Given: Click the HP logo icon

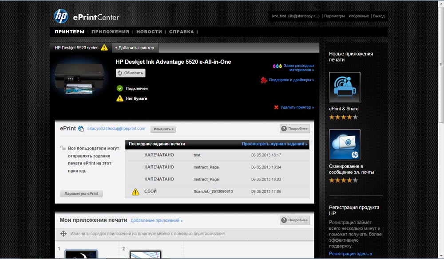Looking at the screenshot, I should point(61,16).
